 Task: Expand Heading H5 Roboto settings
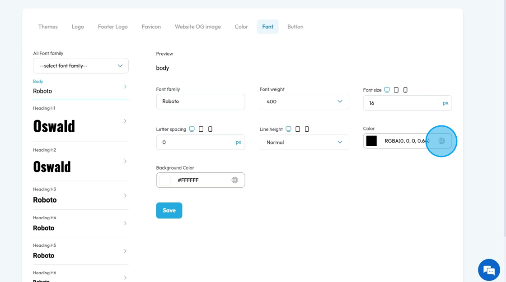[81, 251]
